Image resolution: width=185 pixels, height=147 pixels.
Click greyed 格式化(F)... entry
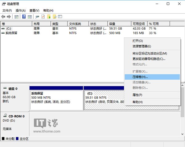click(x=152, y=65)
